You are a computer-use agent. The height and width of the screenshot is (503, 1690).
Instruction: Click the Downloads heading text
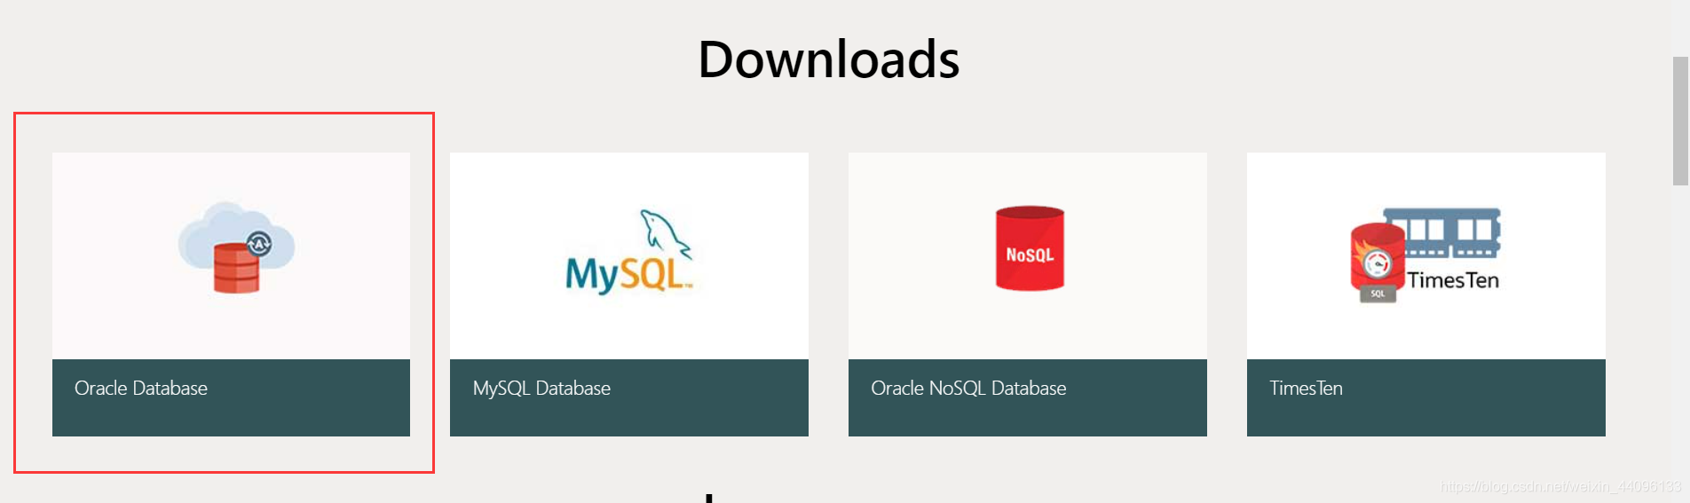[829, 59]
